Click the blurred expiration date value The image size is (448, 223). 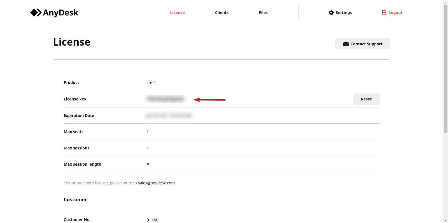[x=169, y=116]
